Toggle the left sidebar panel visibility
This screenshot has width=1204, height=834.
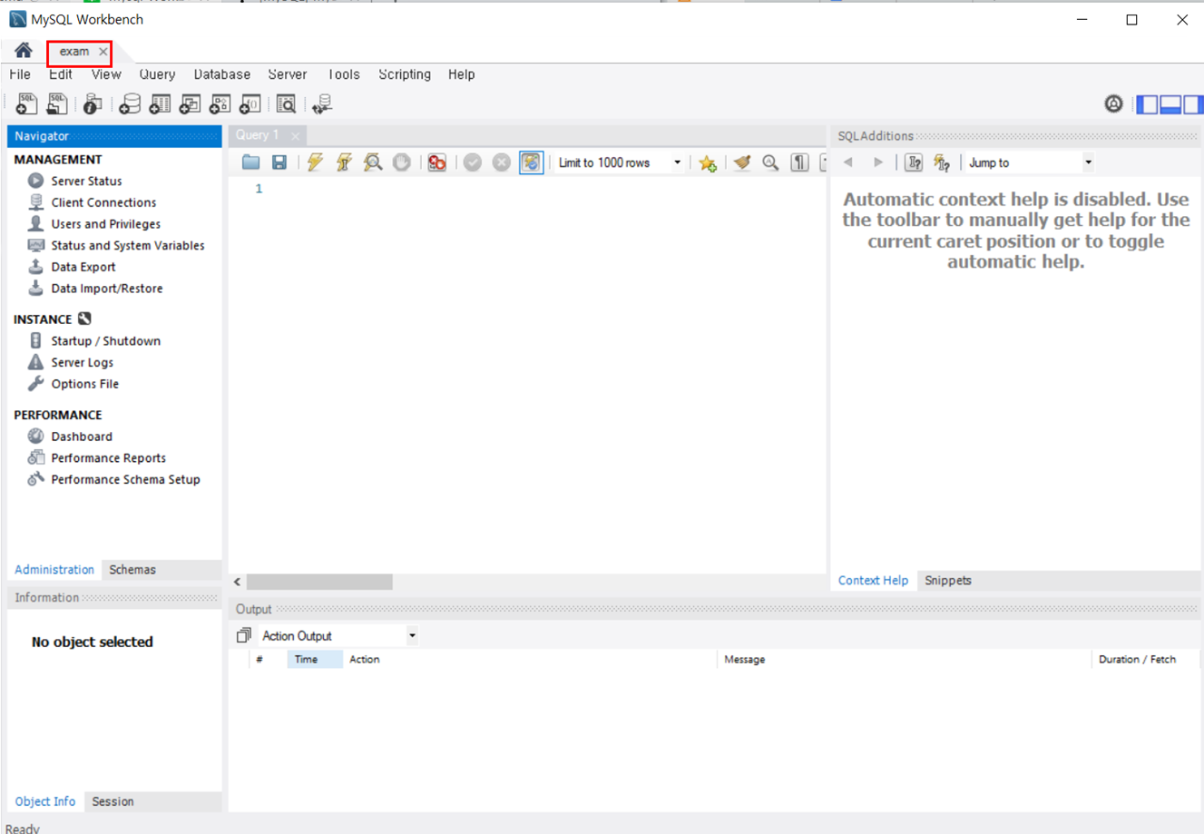(1148, 104)
